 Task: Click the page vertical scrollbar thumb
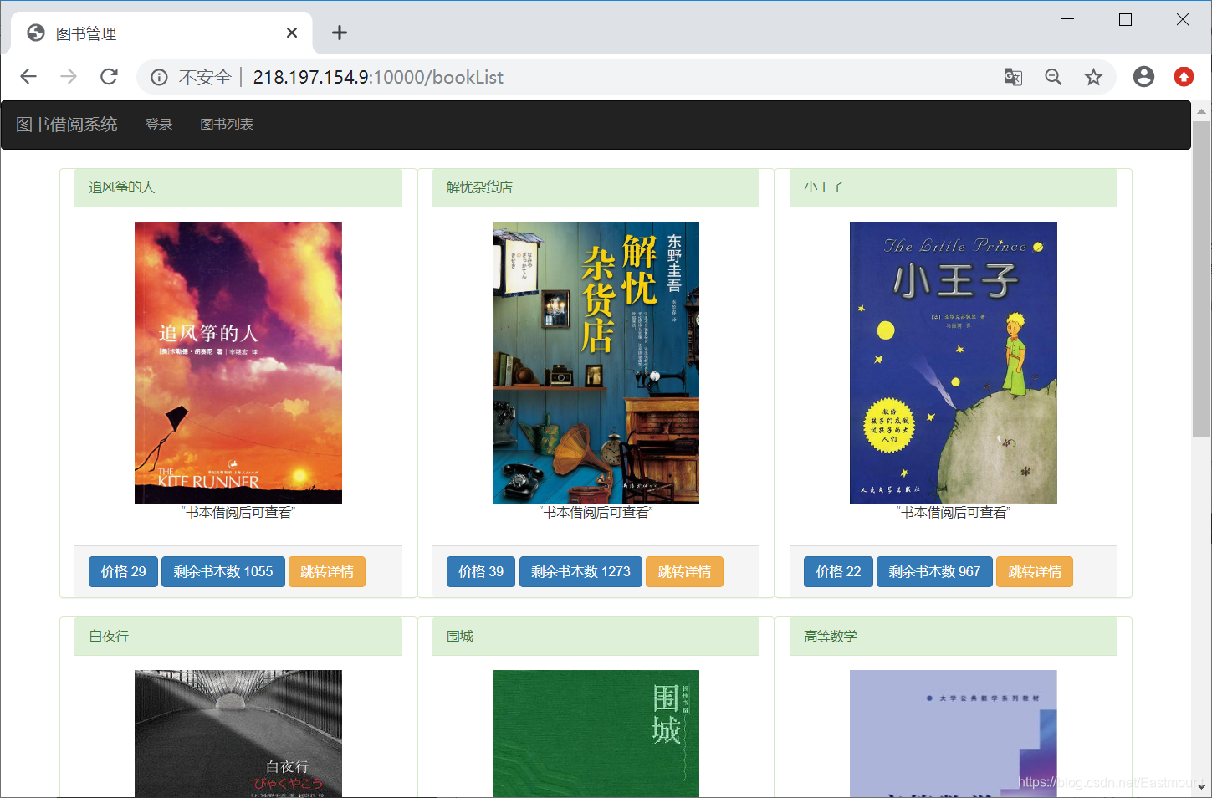point(1201,279)
